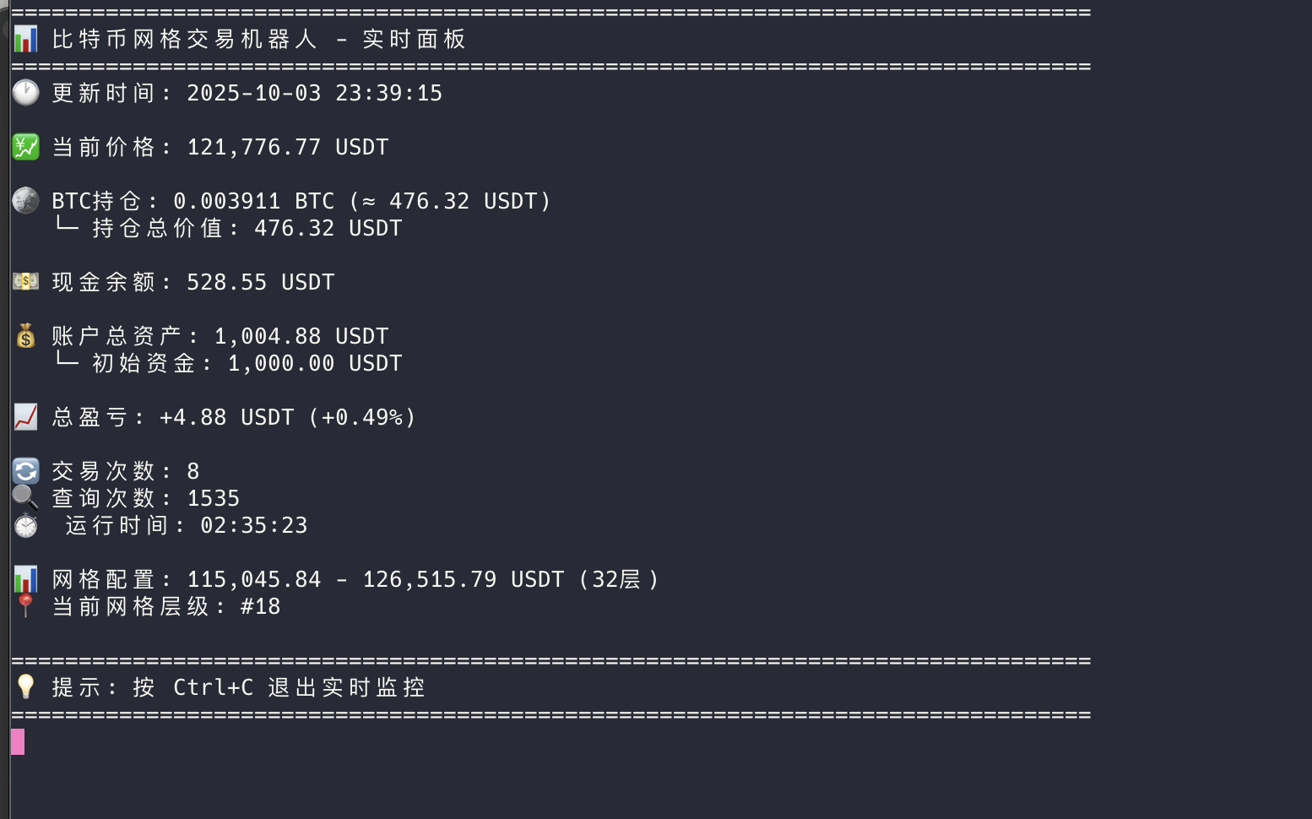Click the grid level value #18
This screenshot has height=819, width=1312.
(x=260, y=606)
